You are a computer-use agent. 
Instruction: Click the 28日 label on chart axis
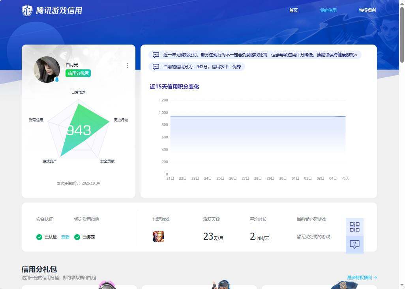(257, 178)
